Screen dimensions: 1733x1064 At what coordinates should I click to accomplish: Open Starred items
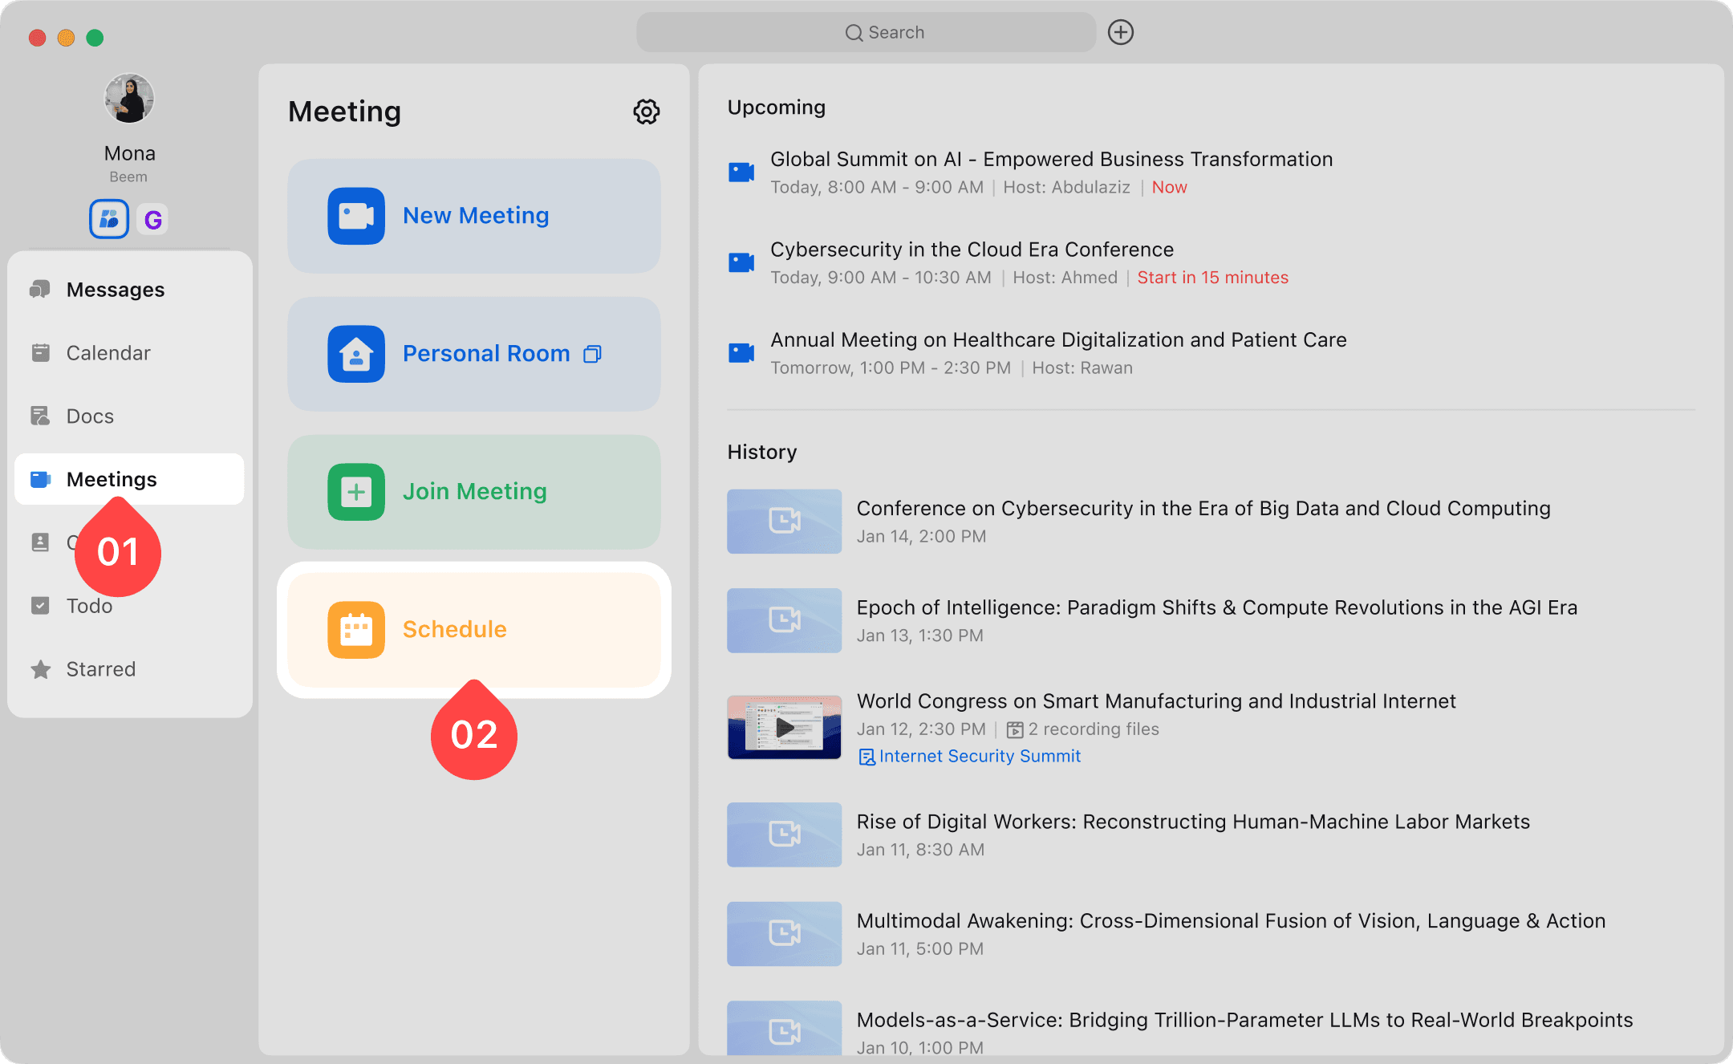100,669
